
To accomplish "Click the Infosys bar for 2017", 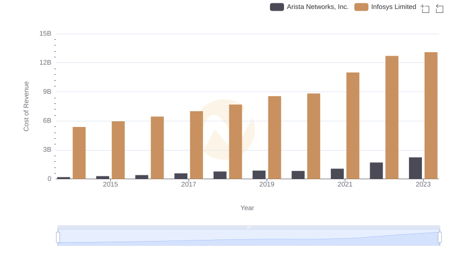I will pos(196,145).
